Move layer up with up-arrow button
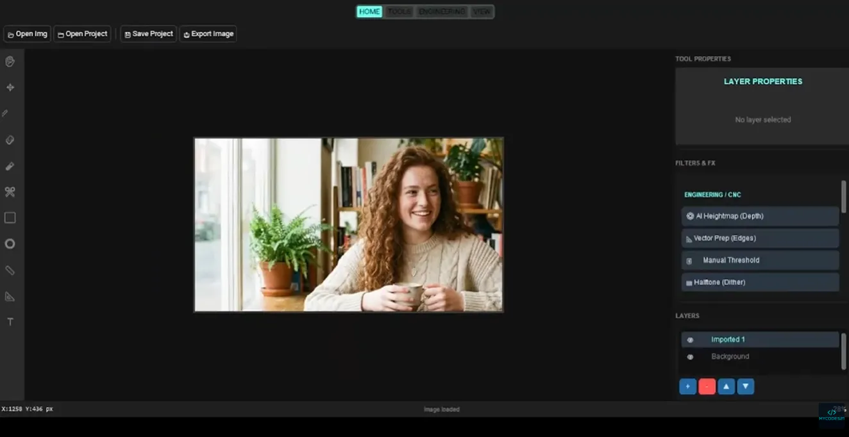Screen dimensions: 849x437 pos(726,386)
